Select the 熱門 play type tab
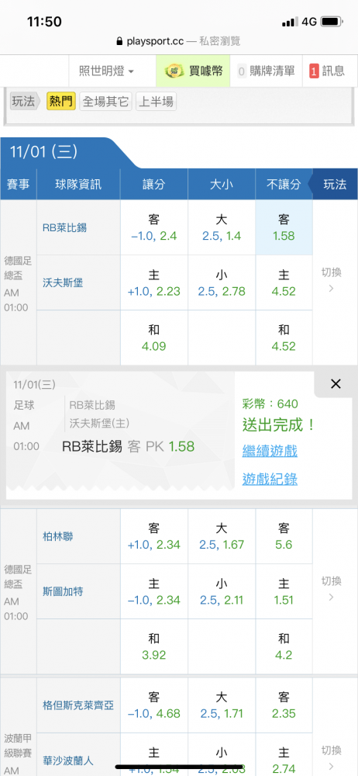 pos(61,102)
